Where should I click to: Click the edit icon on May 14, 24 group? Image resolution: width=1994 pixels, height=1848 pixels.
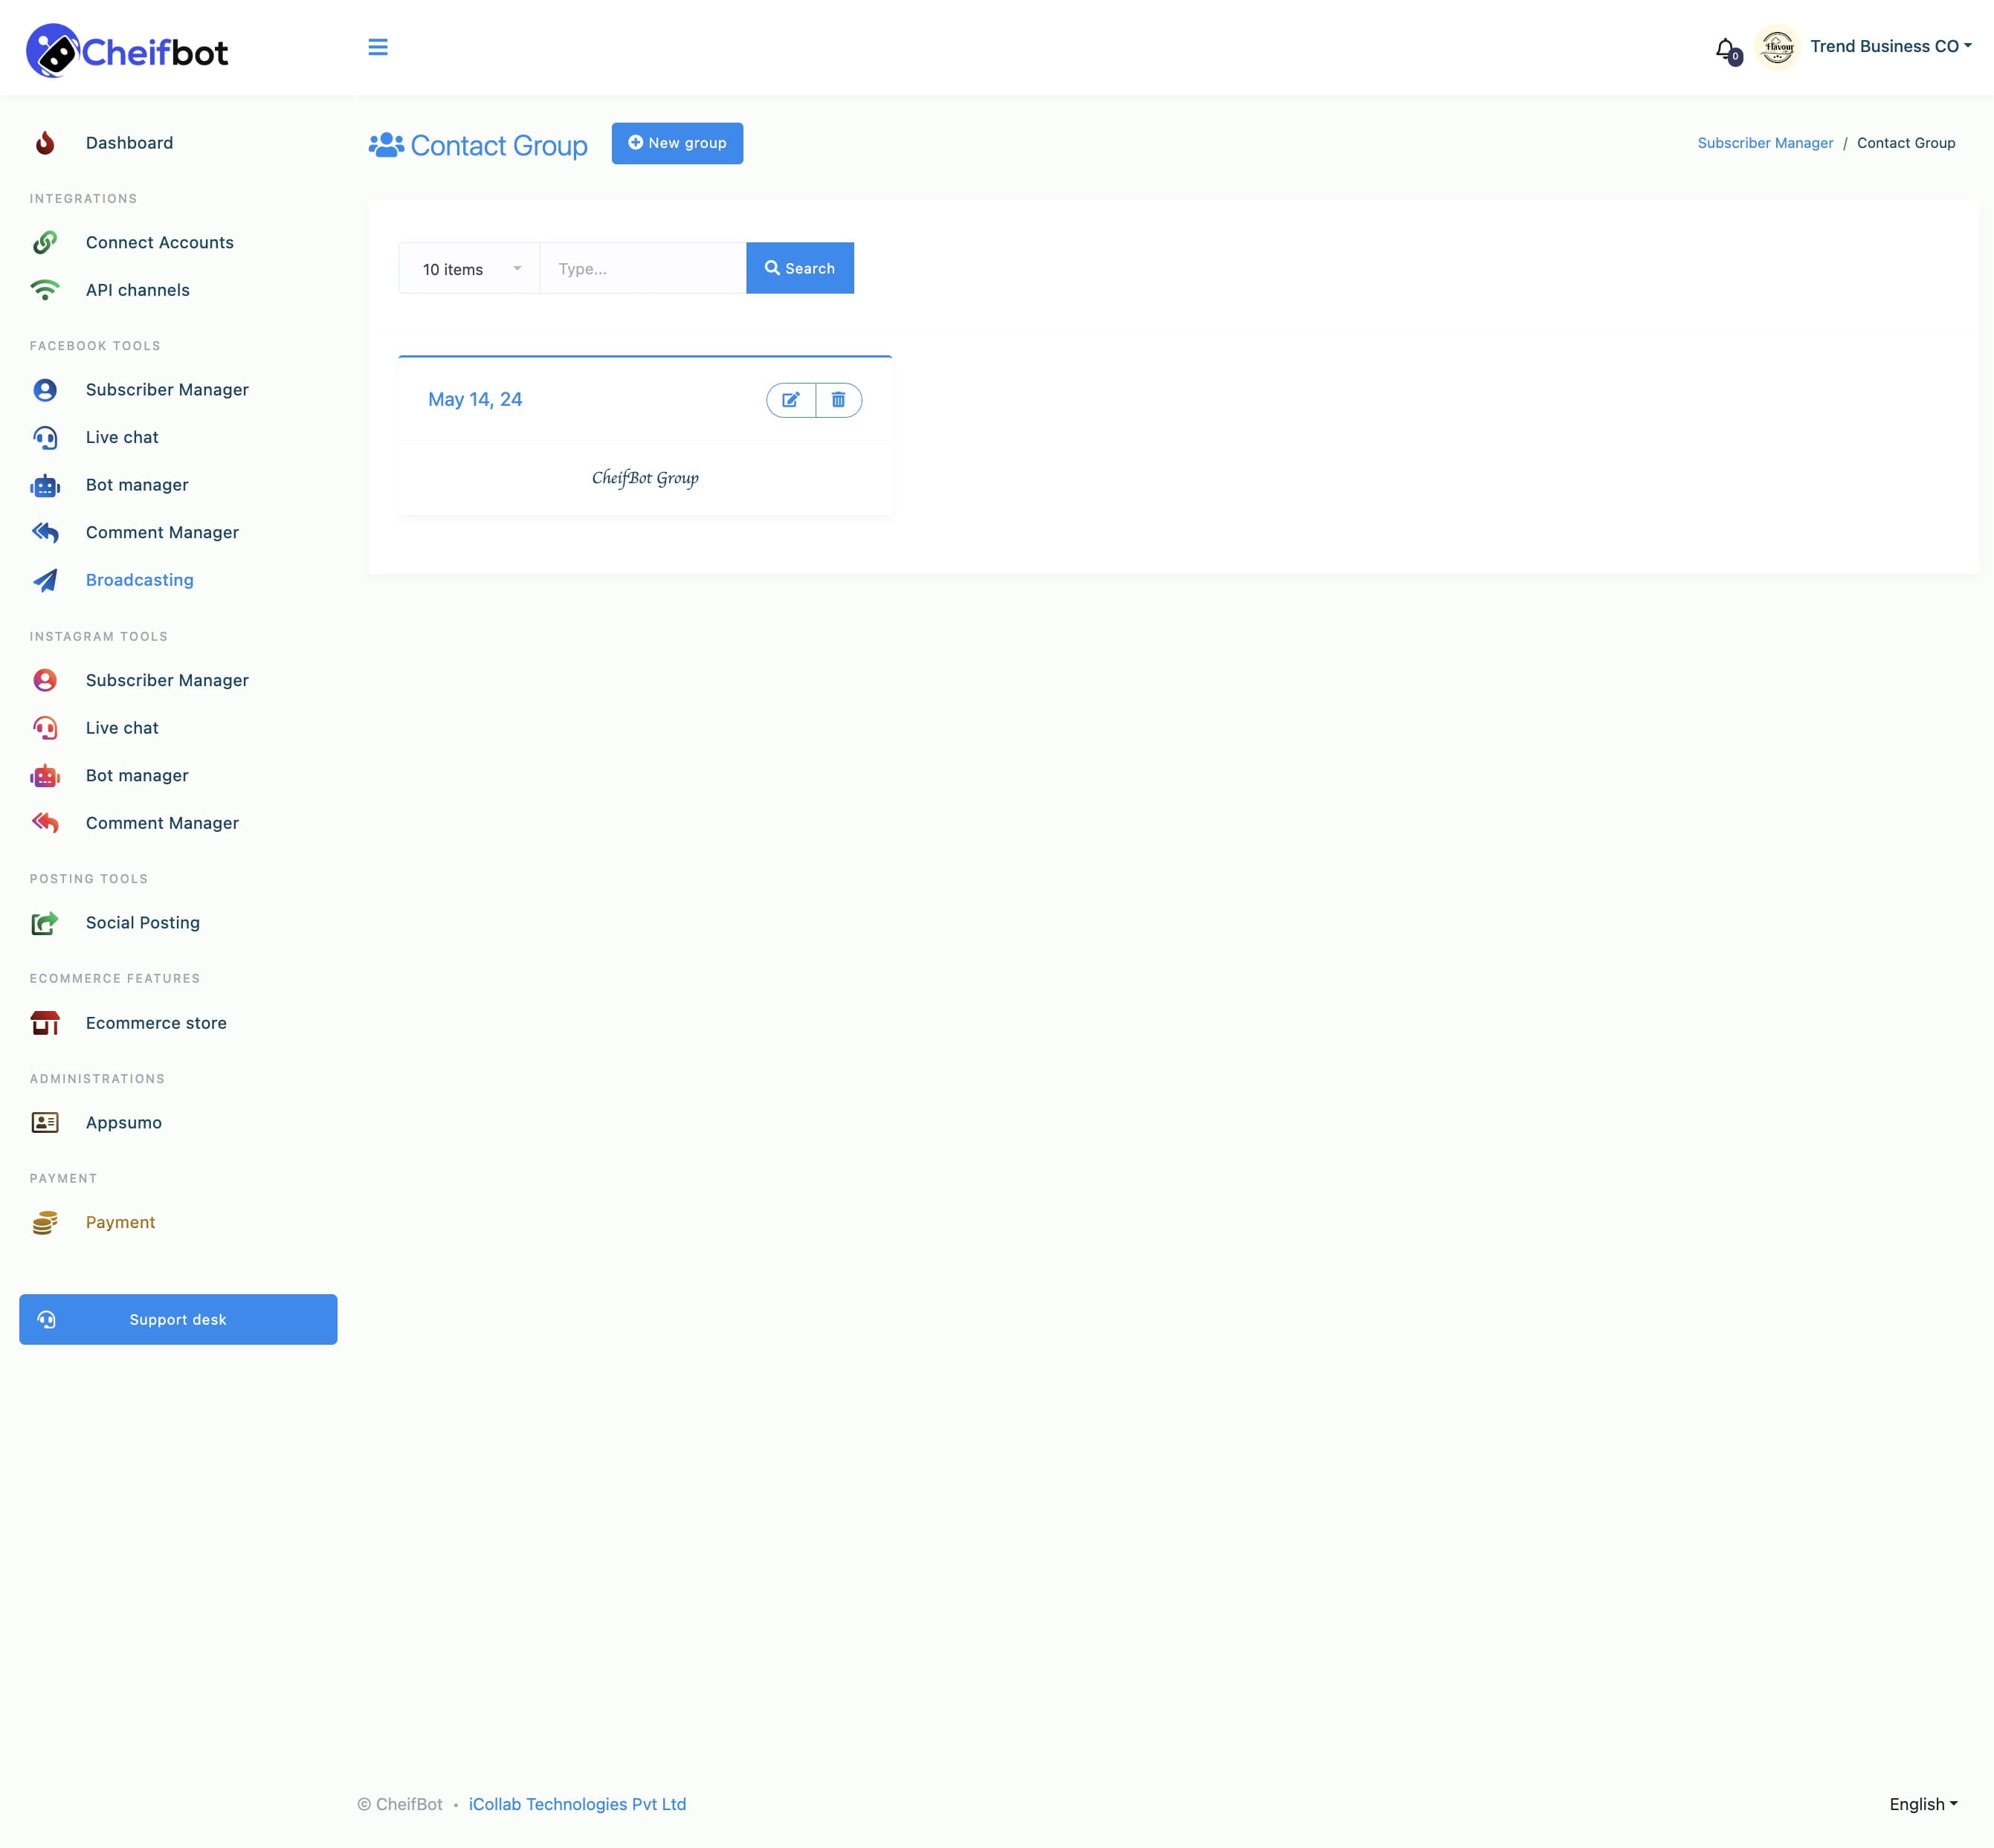point(790,399)
